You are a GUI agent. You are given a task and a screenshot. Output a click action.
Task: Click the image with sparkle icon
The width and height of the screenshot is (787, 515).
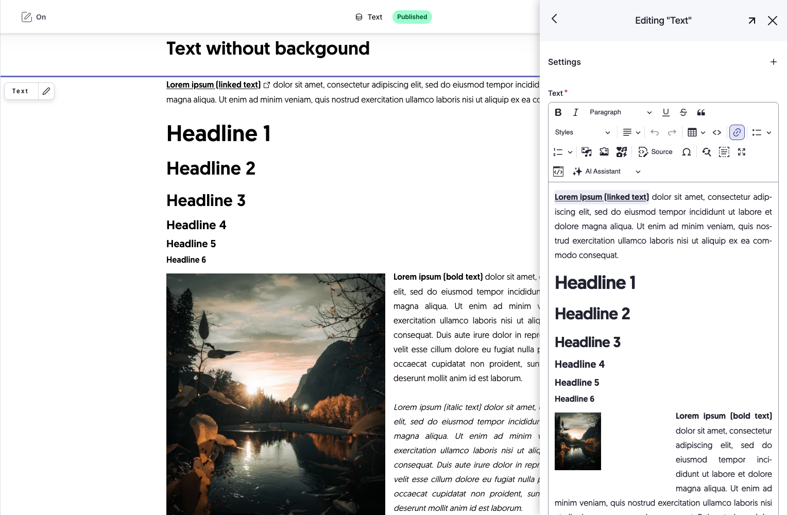point(604,152)
